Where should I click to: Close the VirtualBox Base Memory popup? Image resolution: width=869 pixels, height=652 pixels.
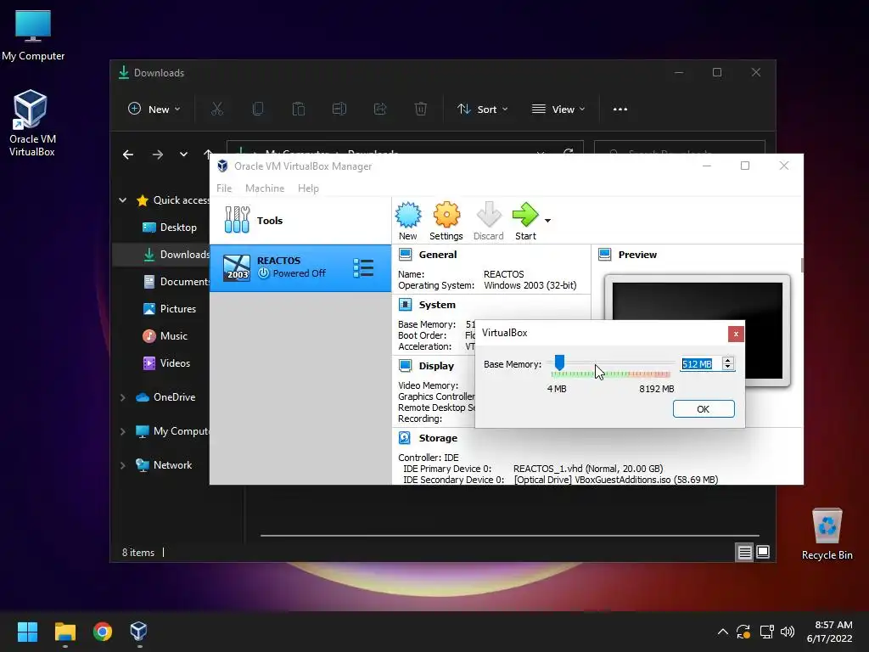(736, 334)
